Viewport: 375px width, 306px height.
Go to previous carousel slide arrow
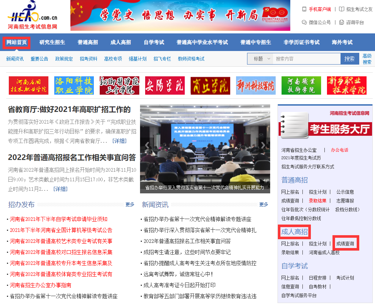tap(147, 145)
